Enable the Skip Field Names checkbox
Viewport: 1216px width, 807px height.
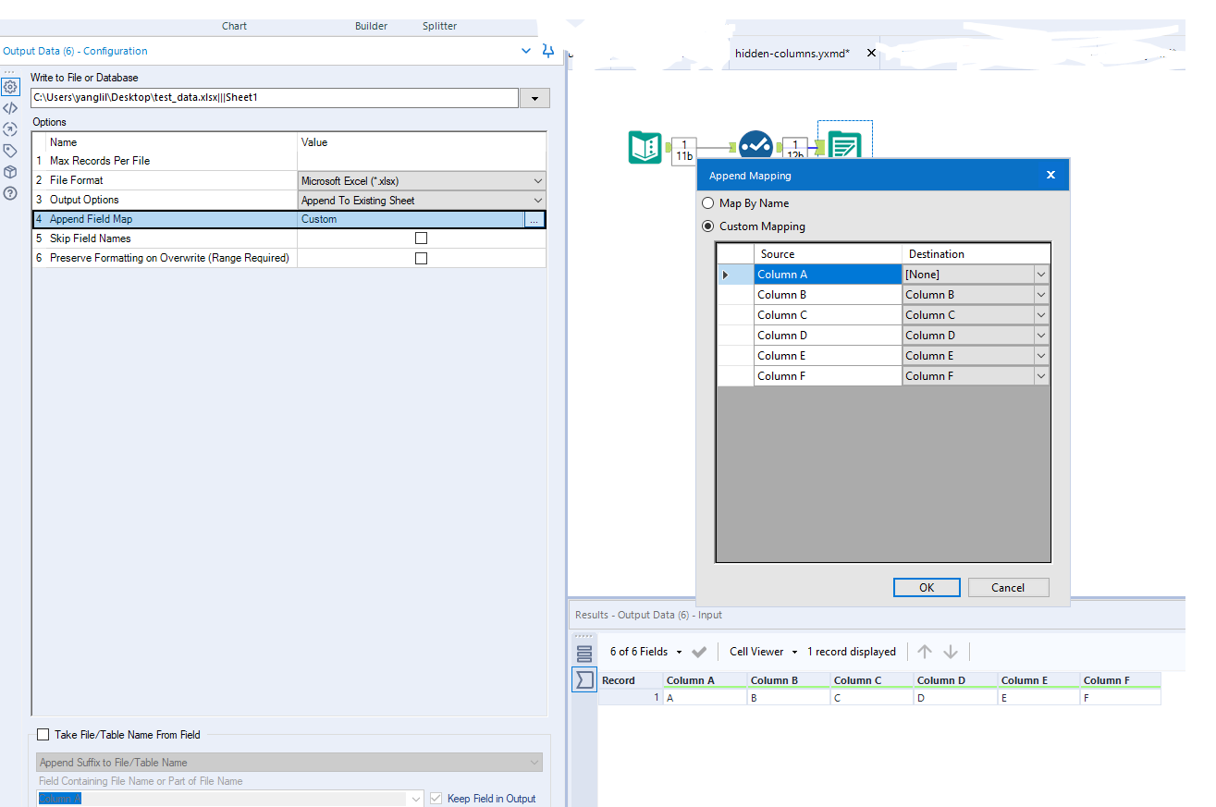pyautogui.click(x=421, y=238)
